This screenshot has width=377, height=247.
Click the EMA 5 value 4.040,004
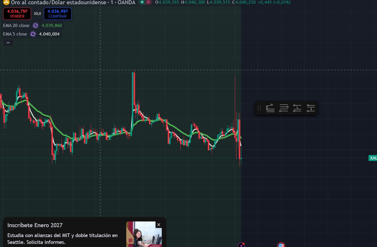(x=49, y=34)
